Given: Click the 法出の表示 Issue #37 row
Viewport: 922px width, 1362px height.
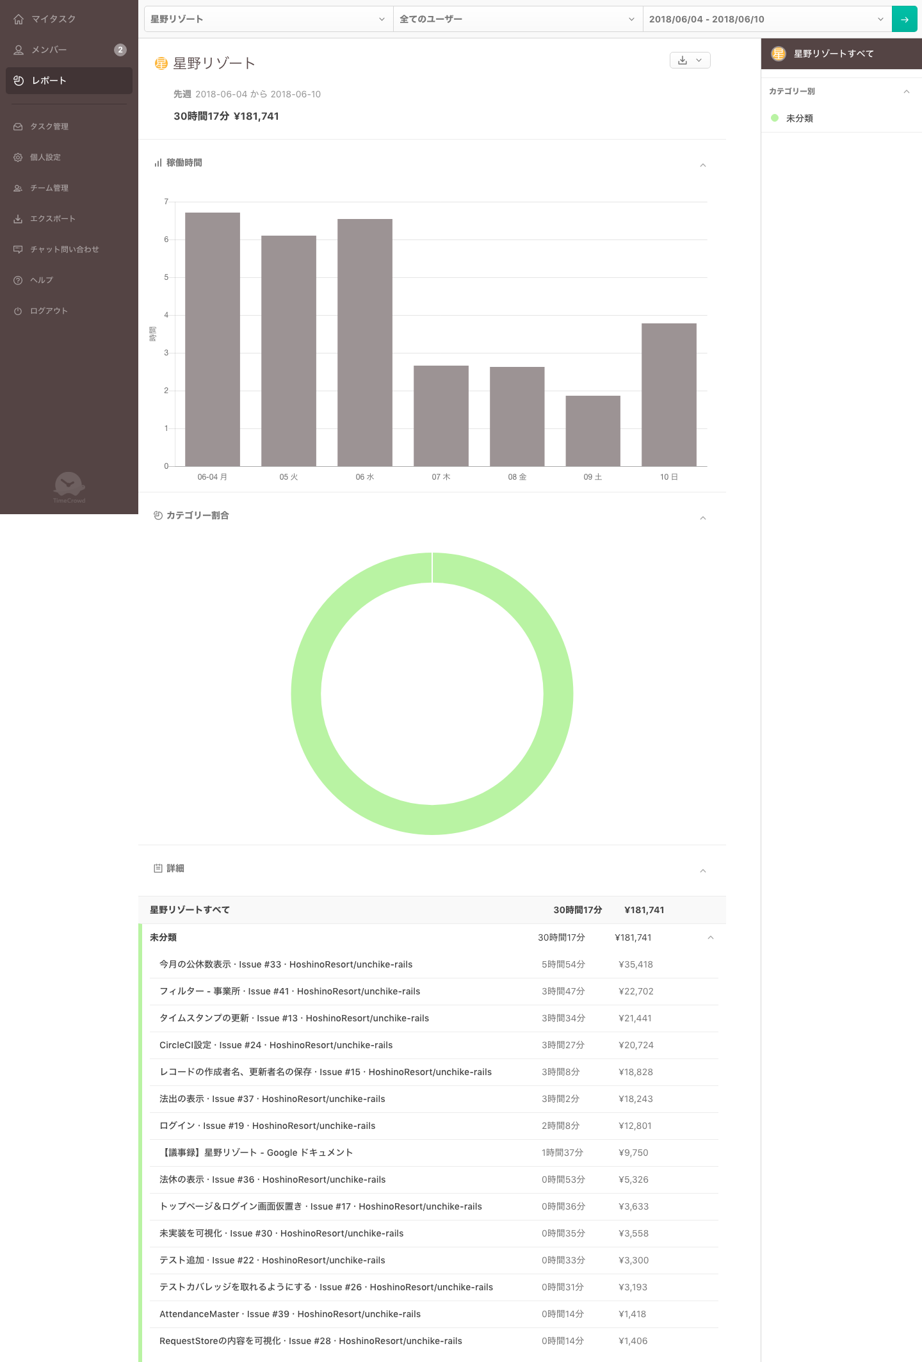Looking at the screenshot, I should tap(434, 1099).
